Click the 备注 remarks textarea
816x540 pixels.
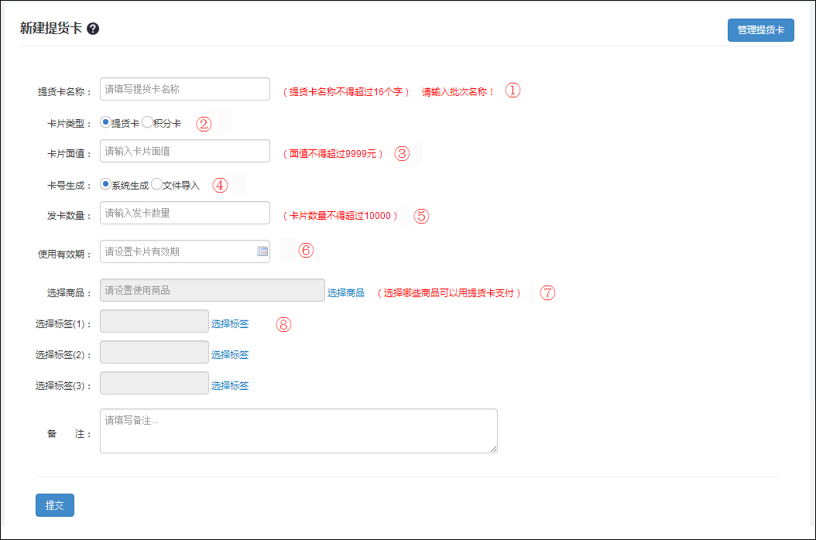pos(298,431)
